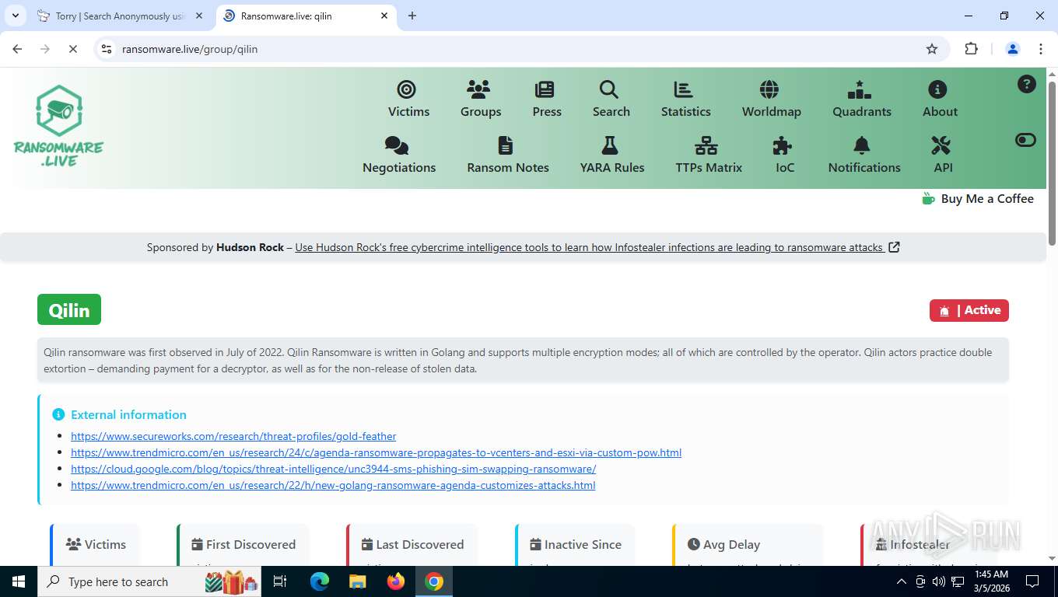Screen dimensions: 1058x597
Task: Open the Negotiations chat bubbles icon
Action: (x=397, y=145)
